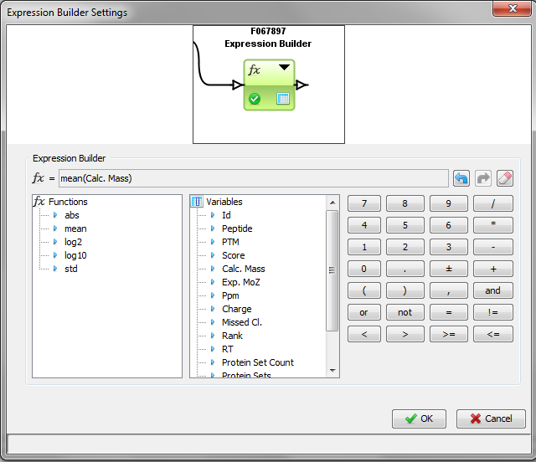Click the 5 keypad button
This screenshot has width=536, height=462.
click(405, 225)
